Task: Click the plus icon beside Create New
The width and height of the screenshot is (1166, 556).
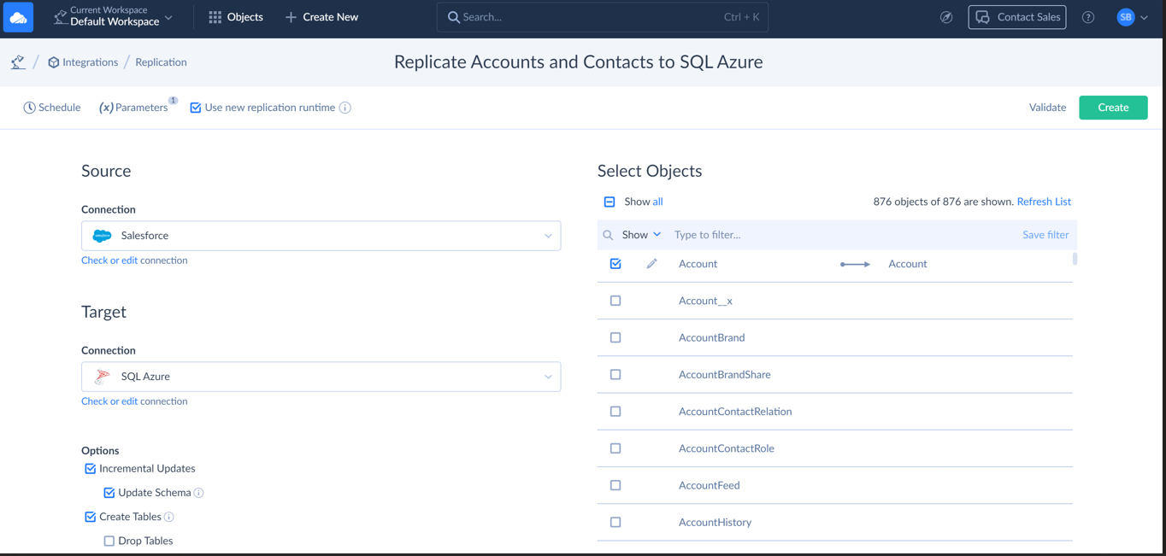Action: pos(291,17)
